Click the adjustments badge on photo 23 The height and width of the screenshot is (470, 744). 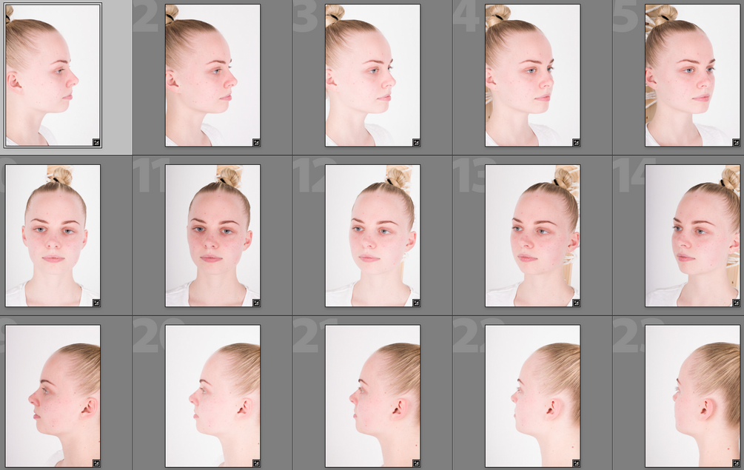(736, 463)
